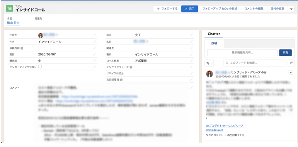
Task: Edit 件名 field pencil icon
Action: (95, 42)
